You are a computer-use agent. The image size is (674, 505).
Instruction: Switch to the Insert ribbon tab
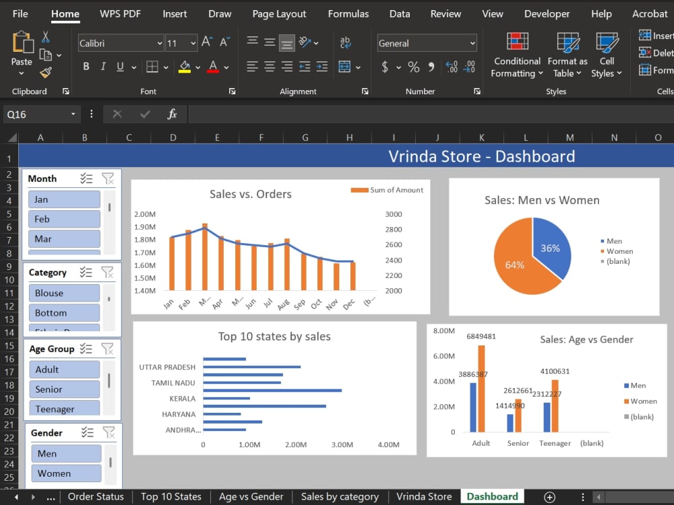click(175, 13)
